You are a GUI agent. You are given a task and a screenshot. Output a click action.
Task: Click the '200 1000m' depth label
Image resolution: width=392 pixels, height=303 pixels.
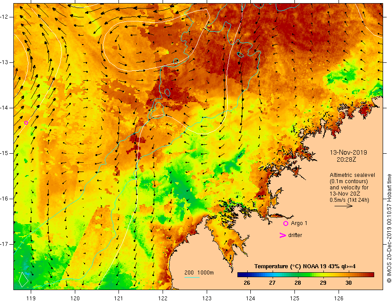point(199,273)
